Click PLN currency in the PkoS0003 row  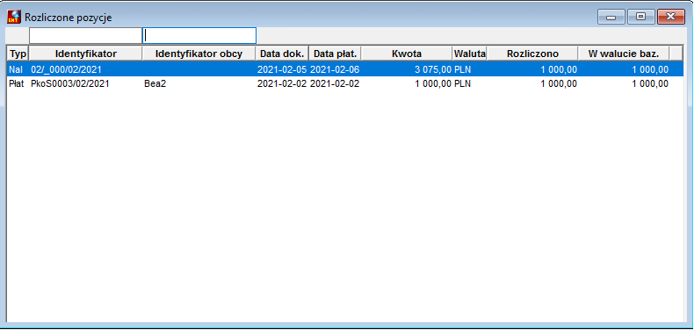click(462, 83)
